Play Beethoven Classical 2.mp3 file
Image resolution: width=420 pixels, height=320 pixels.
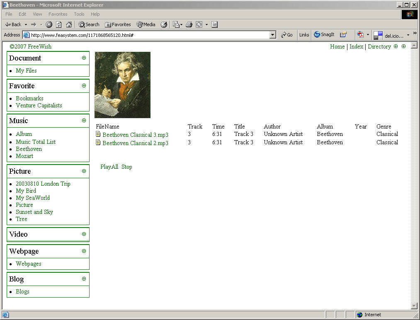point(135,143)
